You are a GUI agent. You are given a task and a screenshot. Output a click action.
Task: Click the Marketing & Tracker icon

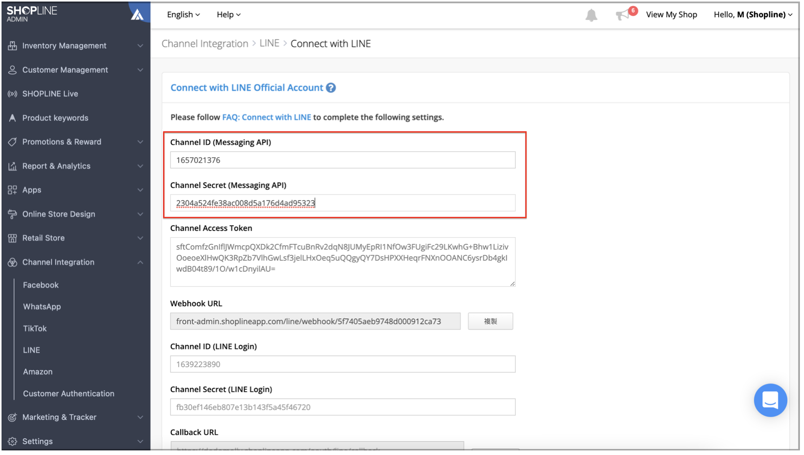click(12, 417)
